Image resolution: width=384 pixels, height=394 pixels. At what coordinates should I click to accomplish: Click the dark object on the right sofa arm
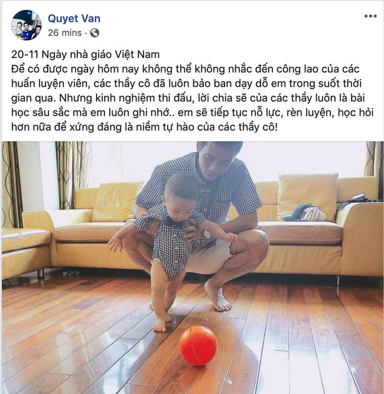click(358, 198)
